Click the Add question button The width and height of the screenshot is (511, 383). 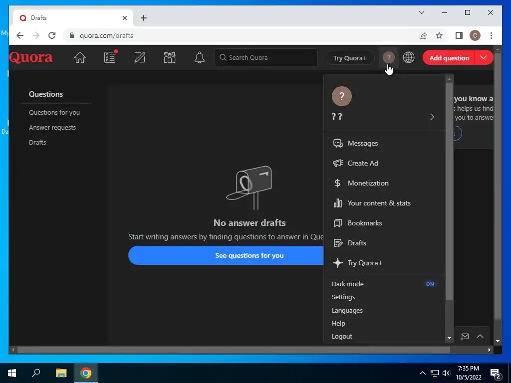(449, 58)
